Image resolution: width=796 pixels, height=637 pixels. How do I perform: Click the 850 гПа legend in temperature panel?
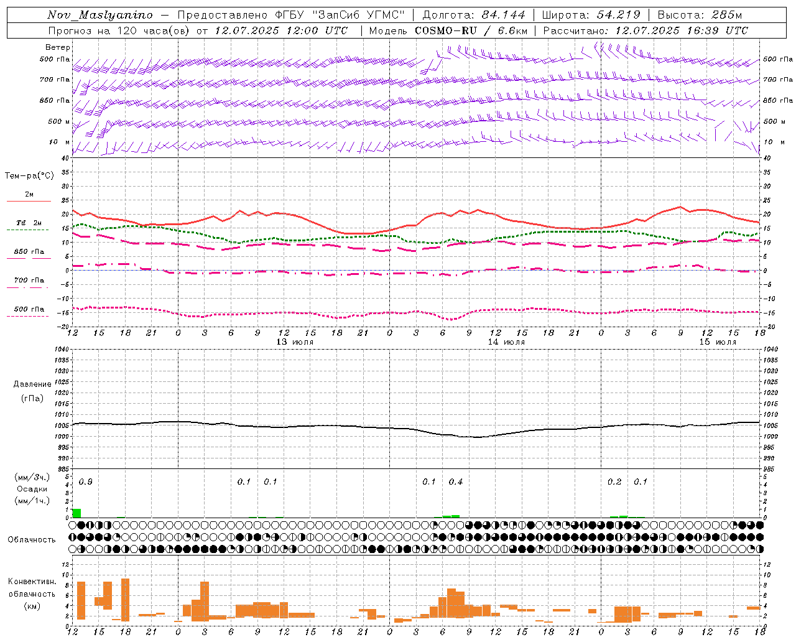pyautogui.click(x=29, y=254)
